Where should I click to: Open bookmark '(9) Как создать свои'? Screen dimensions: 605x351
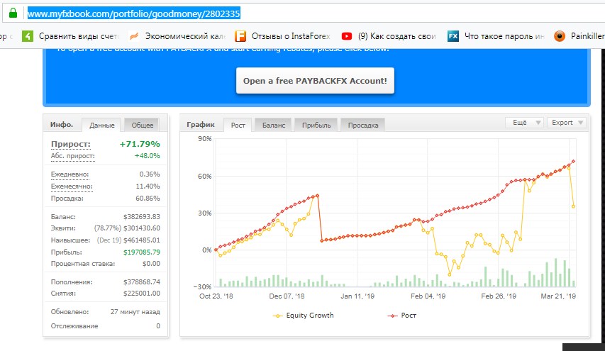coord(397,36)
